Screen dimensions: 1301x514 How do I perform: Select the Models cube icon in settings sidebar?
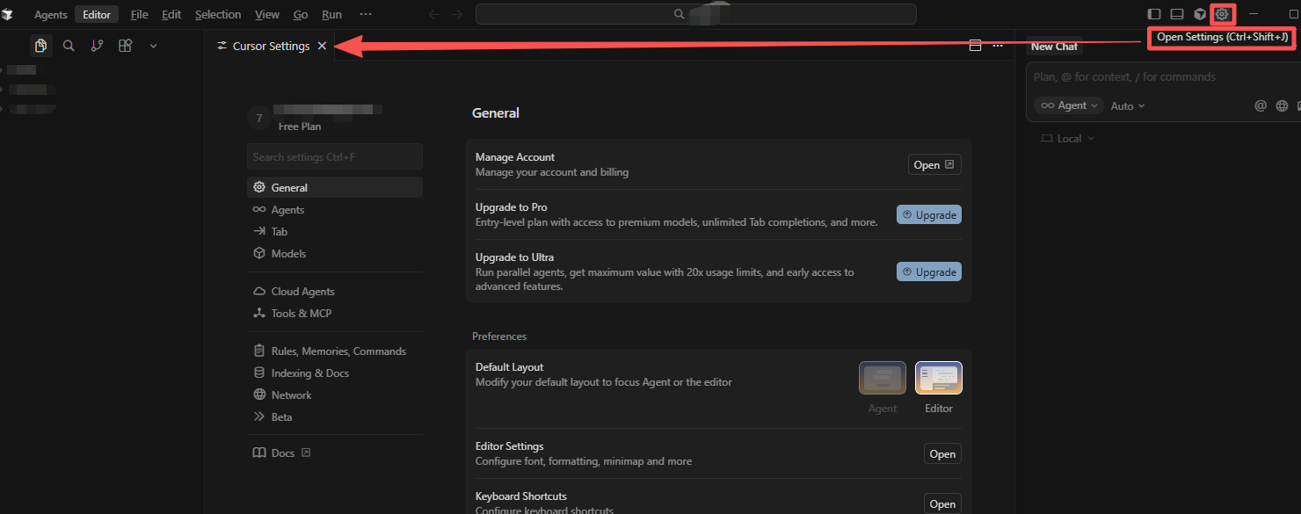pyautogui.click(x=259, y=254)
